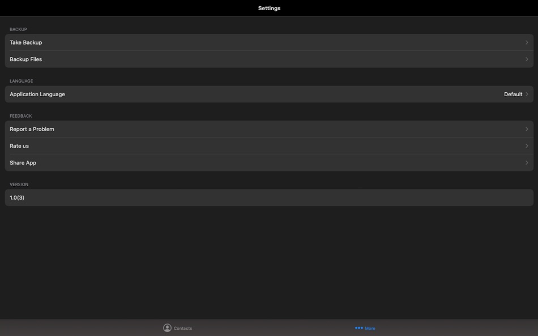Image resolution: width=538 pixels, height=336 pixels.
Task: Switch to the Contacts tab
Action: point(177,328)
